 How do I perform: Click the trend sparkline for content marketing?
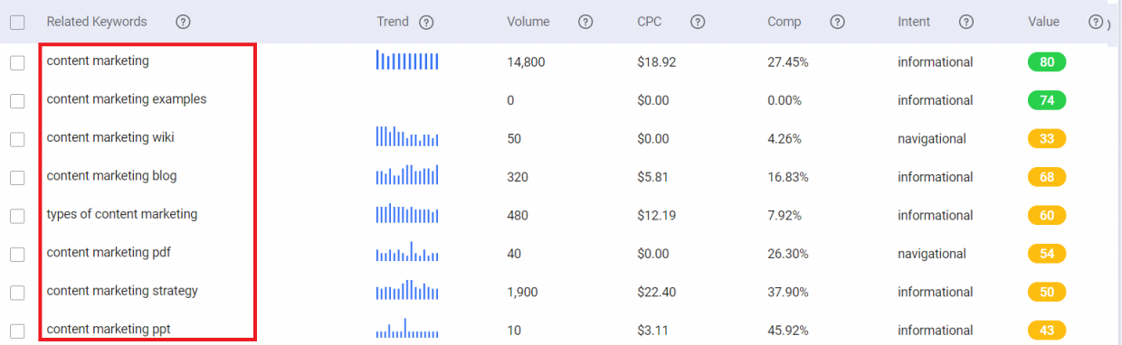coord(407,61)
